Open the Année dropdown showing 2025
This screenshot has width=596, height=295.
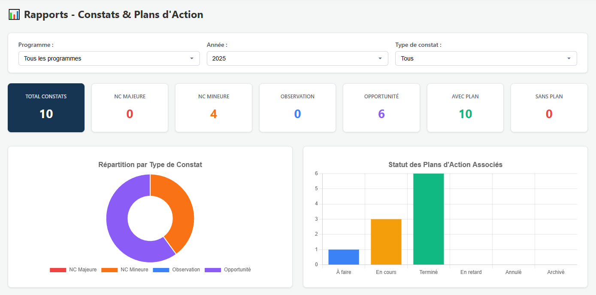[x=297, y=58]
